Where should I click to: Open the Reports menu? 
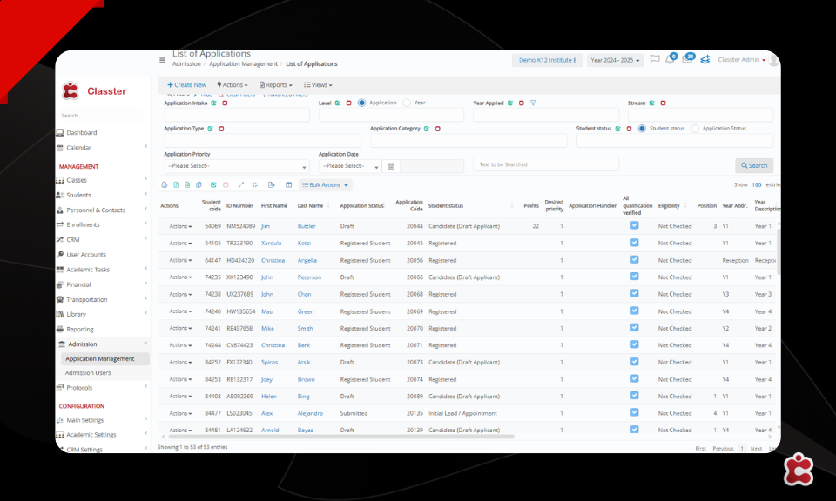click(279, 85)
